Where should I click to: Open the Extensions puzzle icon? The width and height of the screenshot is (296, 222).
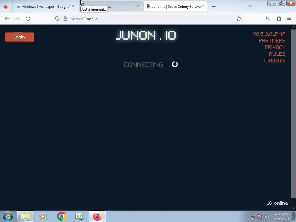point(279,18)
